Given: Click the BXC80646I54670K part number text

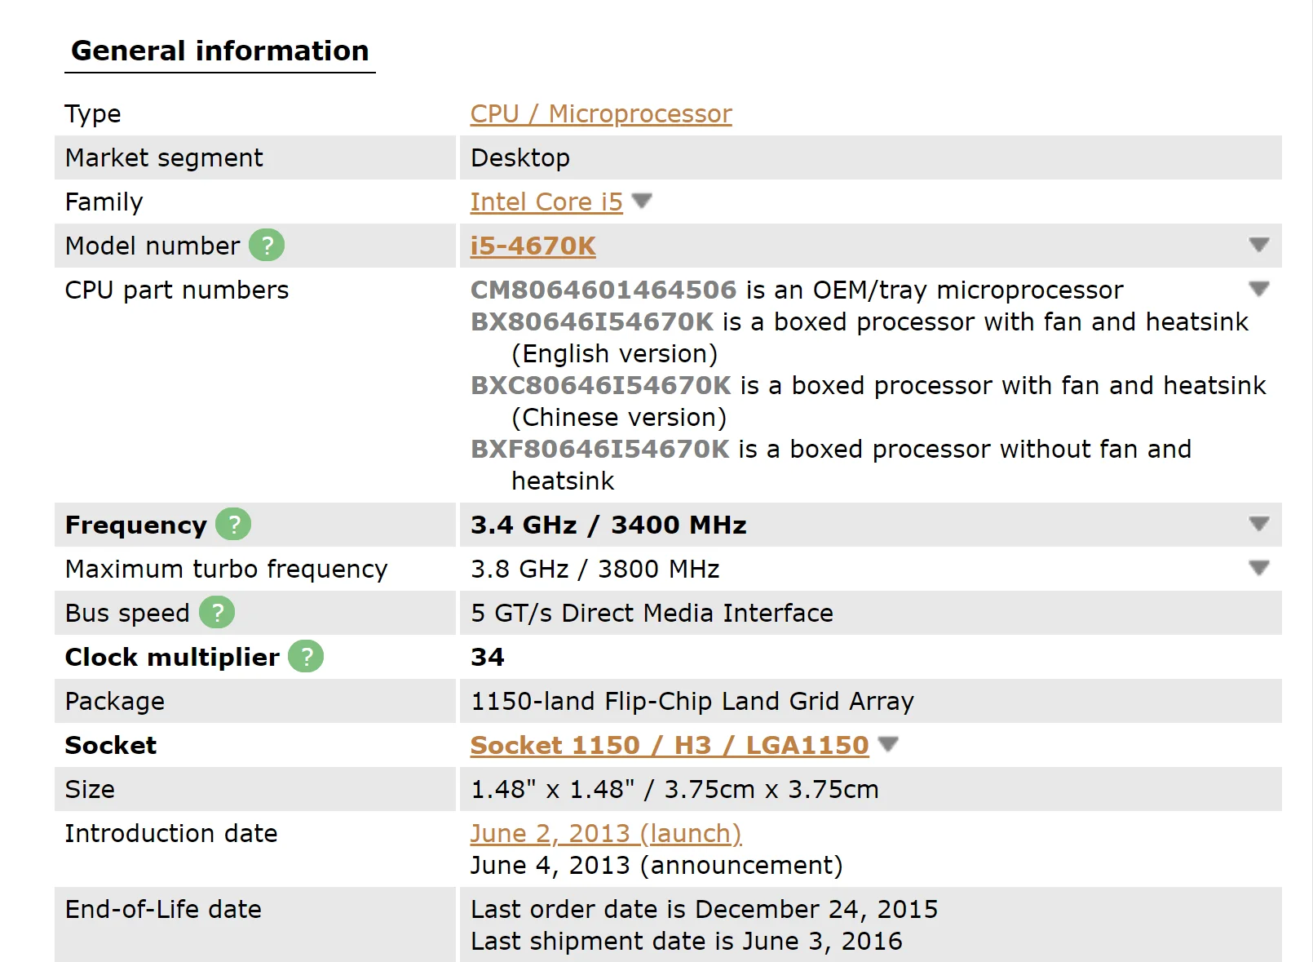Looking at the screenshot, I should pos(601,386).
